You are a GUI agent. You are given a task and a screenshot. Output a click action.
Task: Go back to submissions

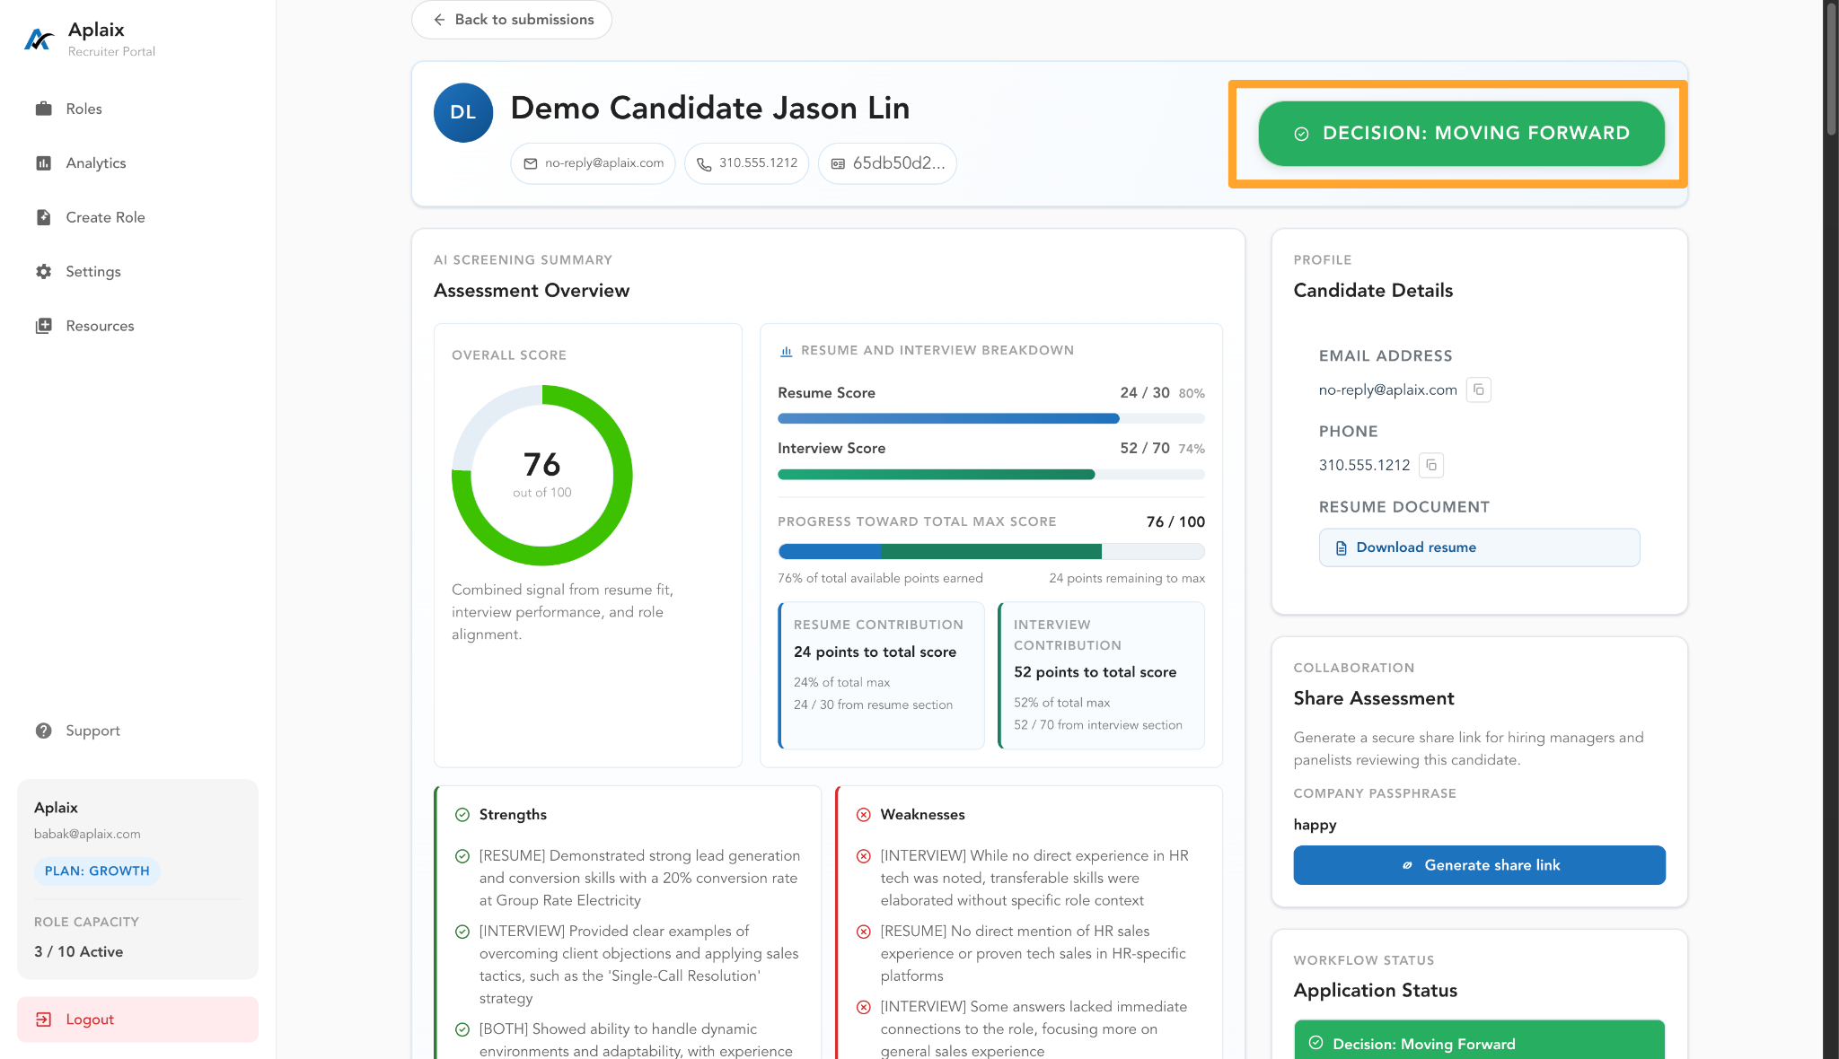512,20
